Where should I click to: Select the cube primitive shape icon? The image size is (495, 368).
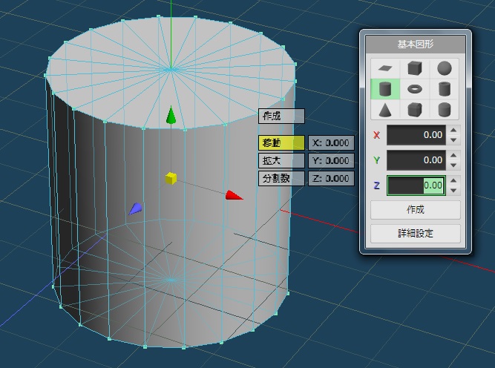[x=415, y=69]
